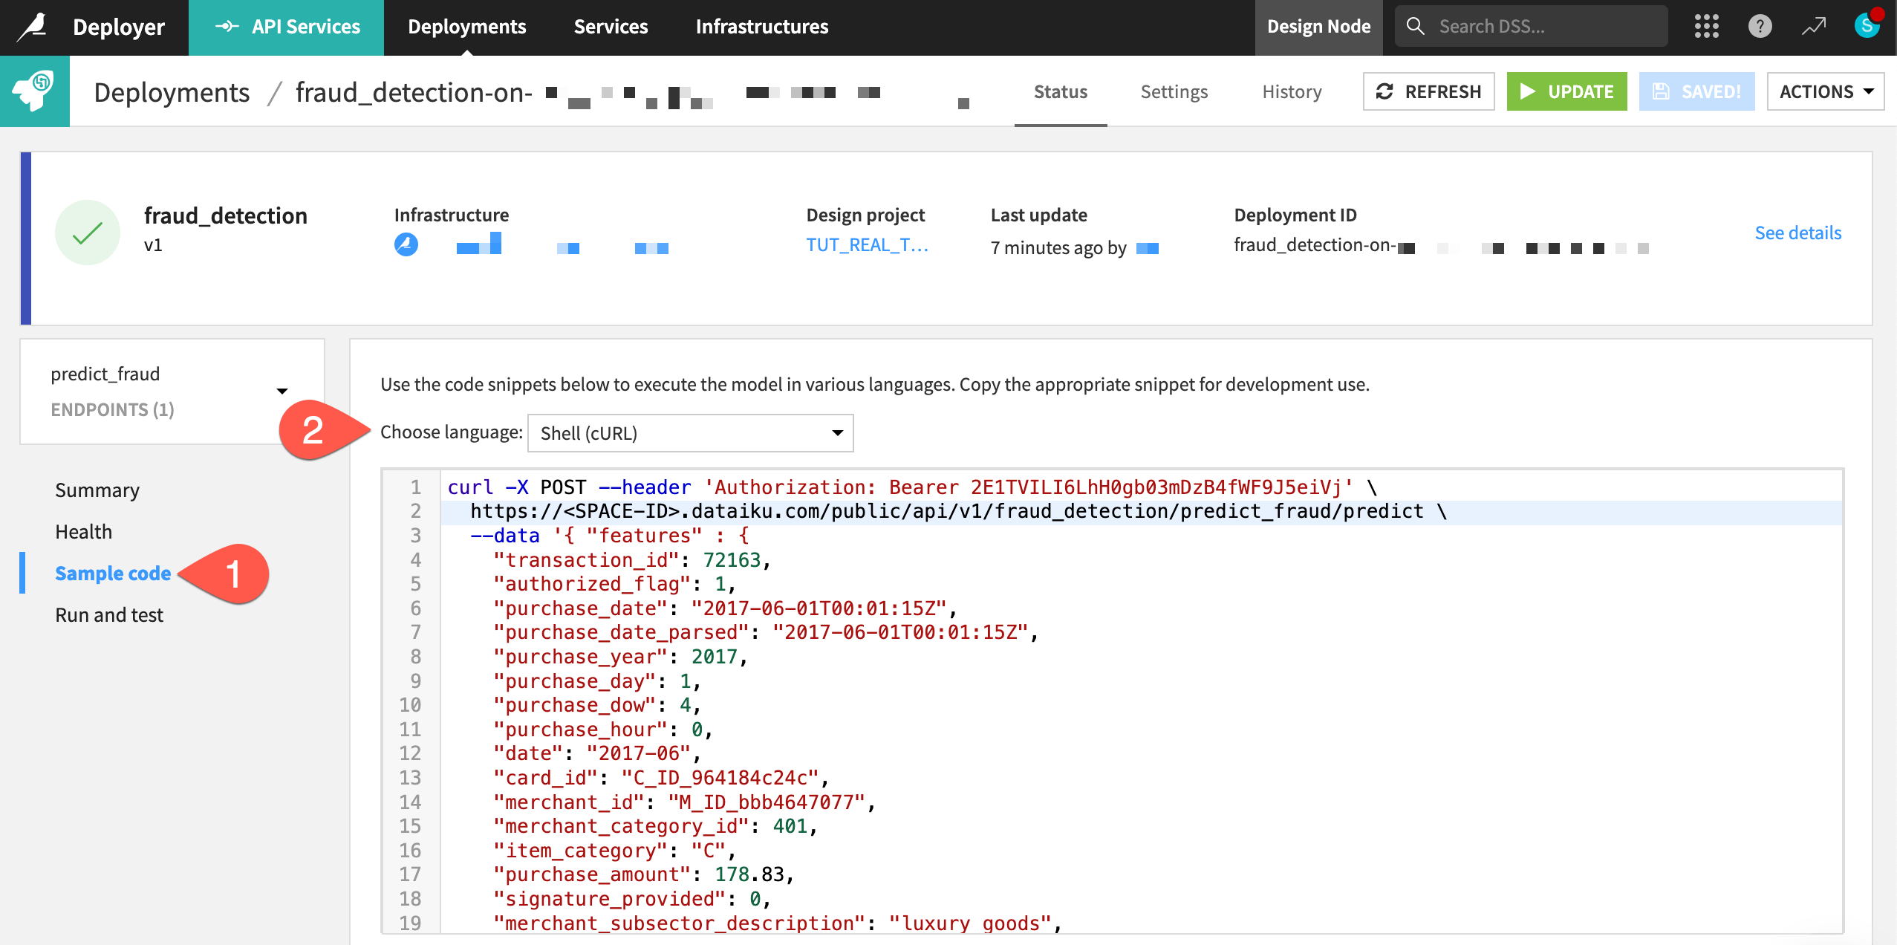Image resolution: width=1897 pixels, height=945 pixels.
Task: Switch to API Services section
Action: [287, 27]
